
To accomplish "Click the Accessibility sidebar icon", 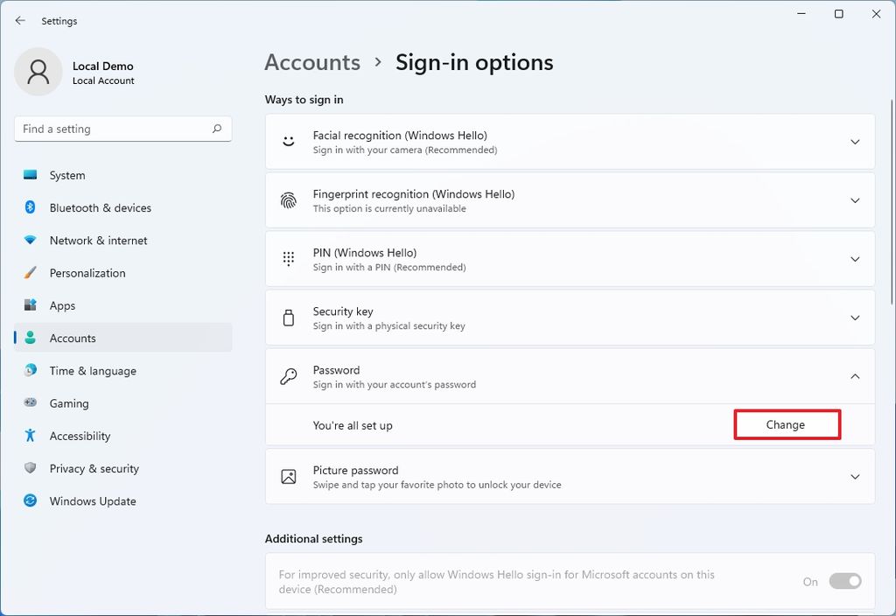I will [x=29, y=436].
